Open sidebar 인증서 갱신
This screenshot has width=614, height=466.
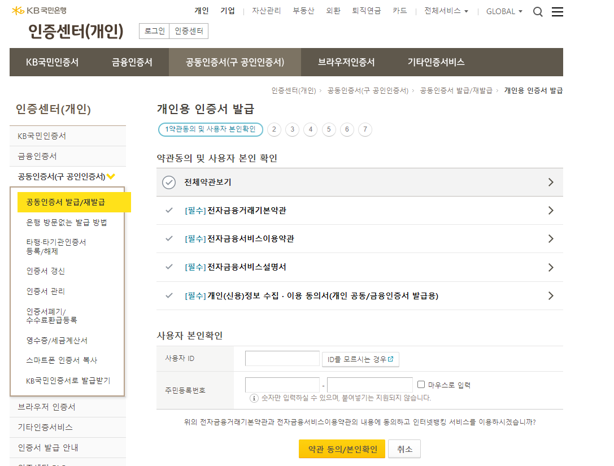[x=45, y=271]
